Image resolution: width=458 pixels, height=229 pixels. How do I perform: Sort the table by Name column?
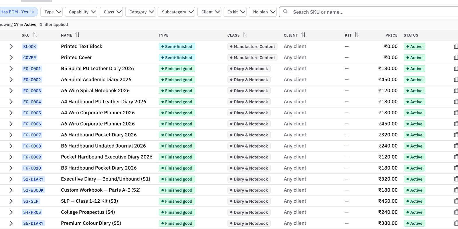tap(77, 35)
